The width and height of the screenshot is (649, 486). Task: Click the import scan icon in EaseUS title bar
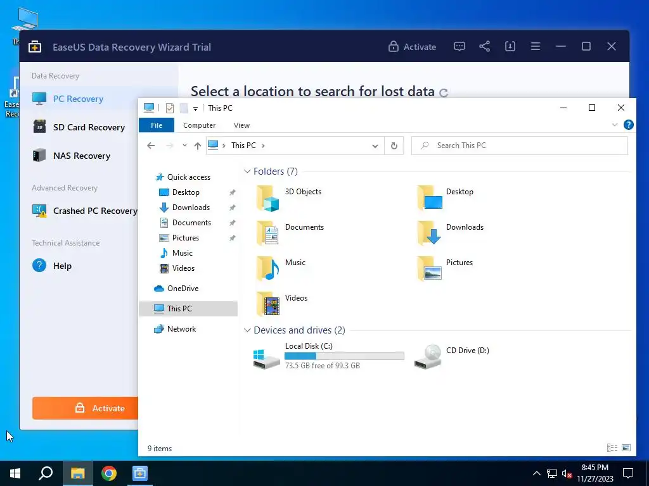pos(510,47)
